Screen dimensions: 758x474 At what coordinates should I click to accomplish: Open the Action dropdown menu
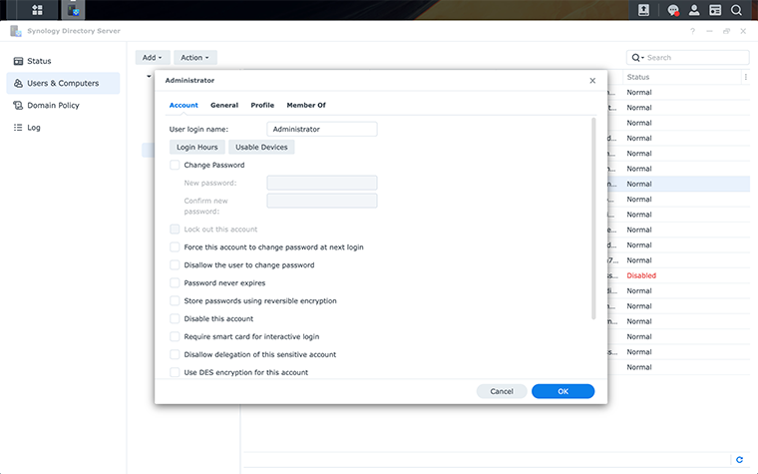pyautogui.click(x=195, y=58)
